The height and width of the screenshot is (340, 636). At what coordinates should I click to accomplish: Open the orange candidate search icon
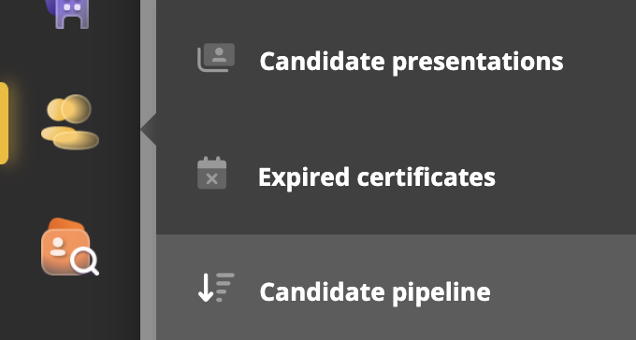[70, 247]
